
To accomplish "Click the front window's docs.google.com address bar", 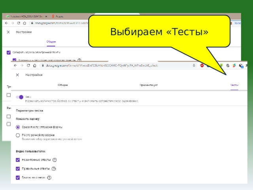I will (119, 65).
